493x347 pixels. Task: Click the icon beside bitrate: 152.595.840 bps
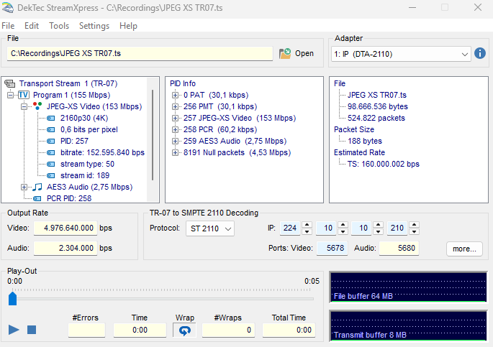point(50,153)
